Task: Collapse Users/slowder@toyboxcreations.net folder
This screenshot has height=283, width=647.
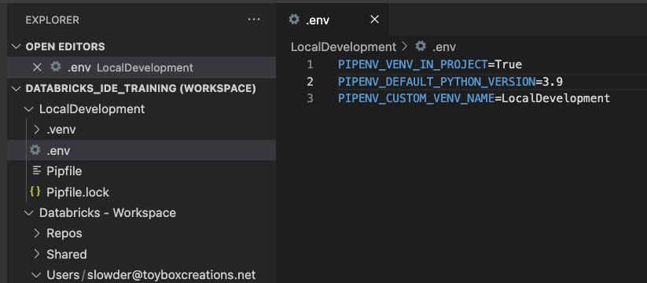Action: point(37,275)
